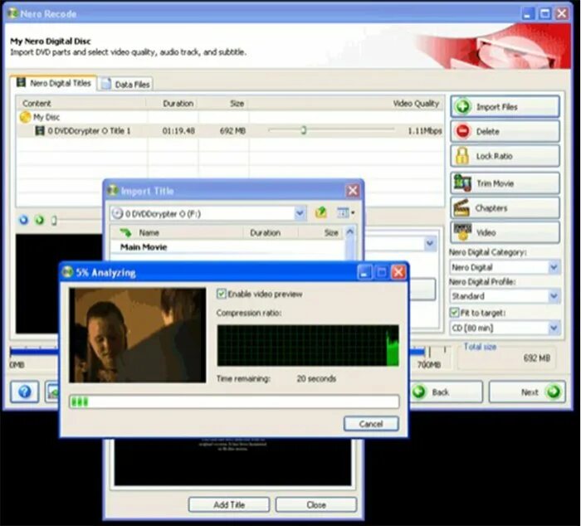
Task: Click the analyzing progress bar
Action: click(234, 402)
